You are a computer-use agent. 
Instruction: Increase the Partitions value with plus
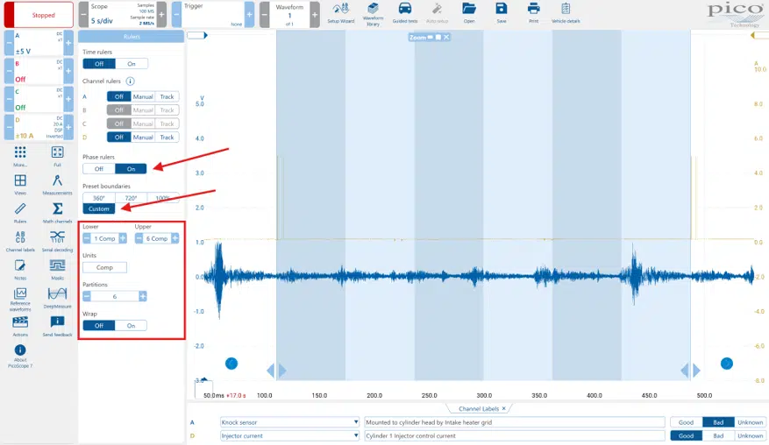point(142,296)
